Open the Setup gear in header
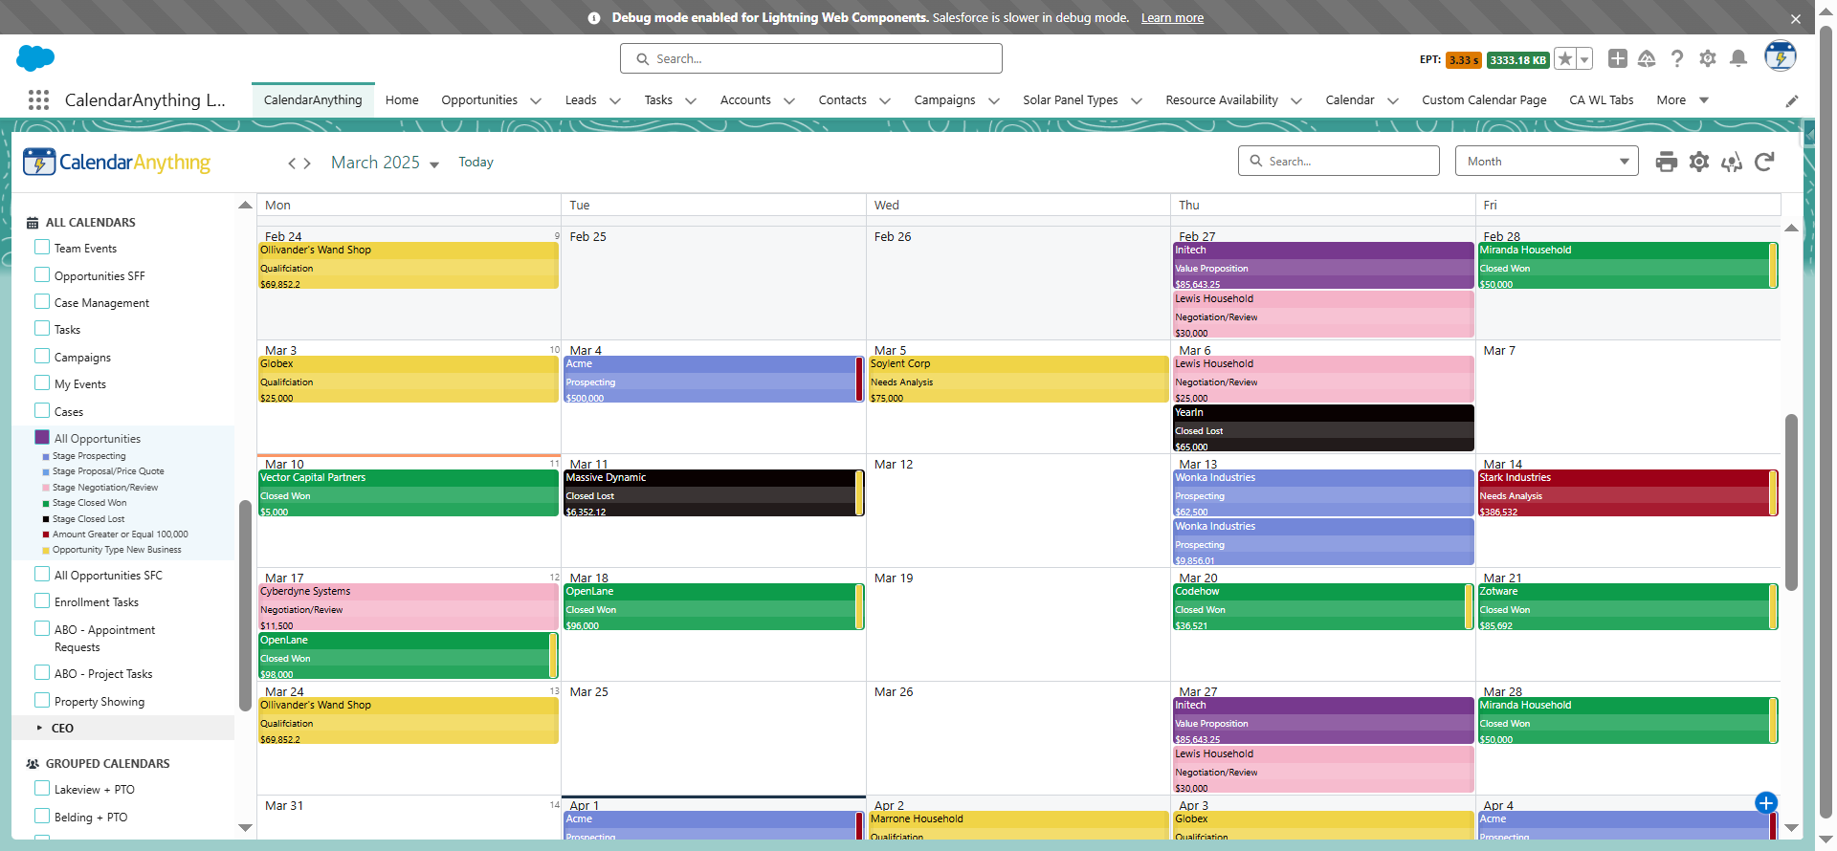Image resolution: width=1837 pixels, height=851 pixels. [x=1708, y=59]
